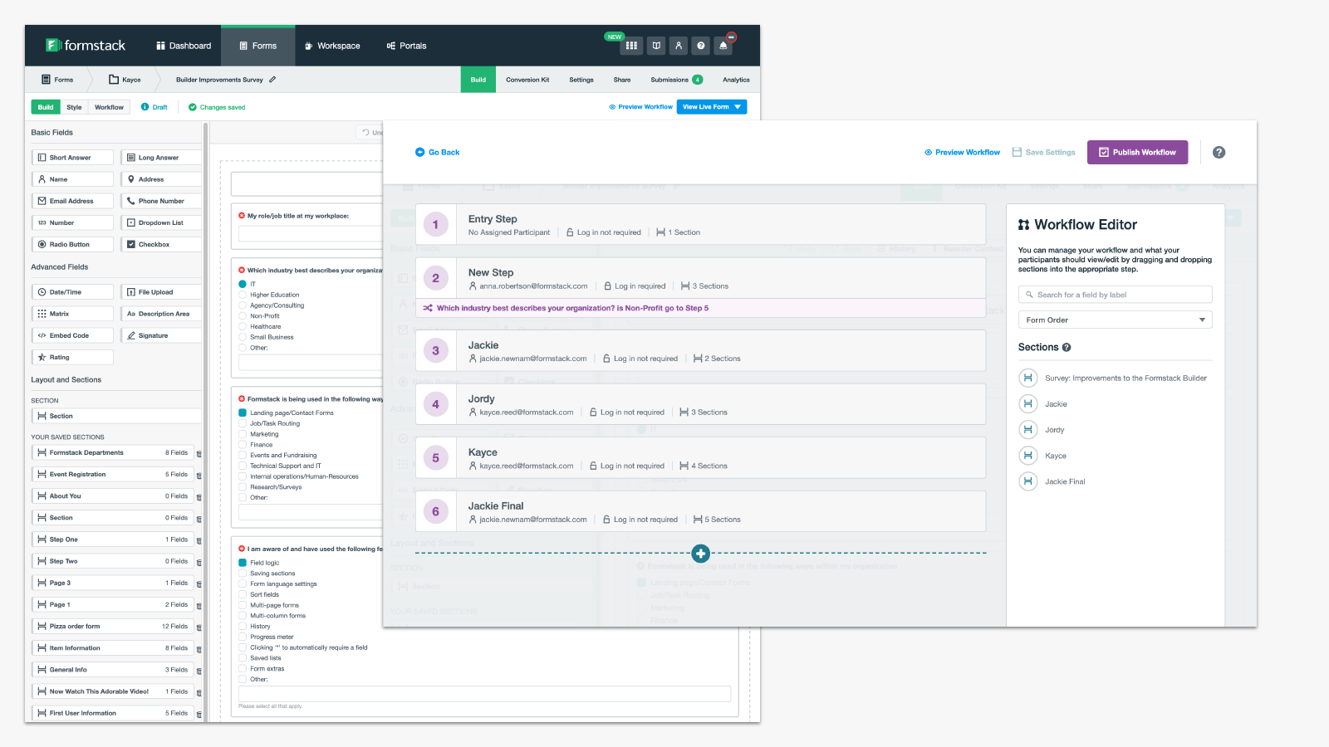Add a Long Answer field
This screenshot has width=1329, height=747.
161,157
